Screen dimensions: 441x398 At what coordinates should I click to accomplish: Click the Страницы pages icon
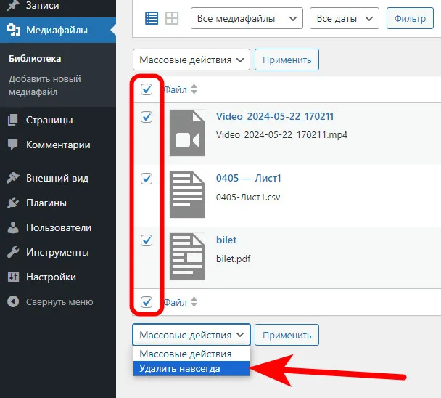[12, 120]
